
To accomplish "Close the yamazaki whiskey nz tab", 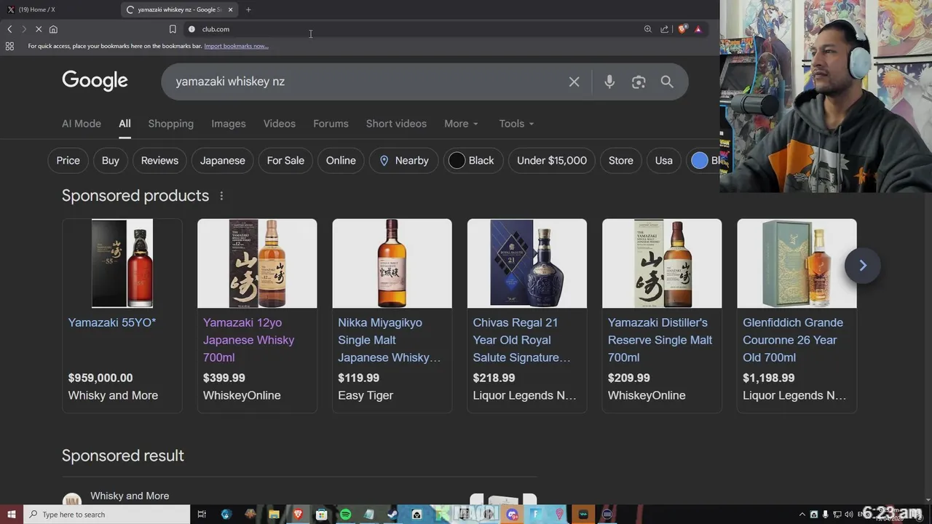I will pyautogui.click(x=230, y=9).
